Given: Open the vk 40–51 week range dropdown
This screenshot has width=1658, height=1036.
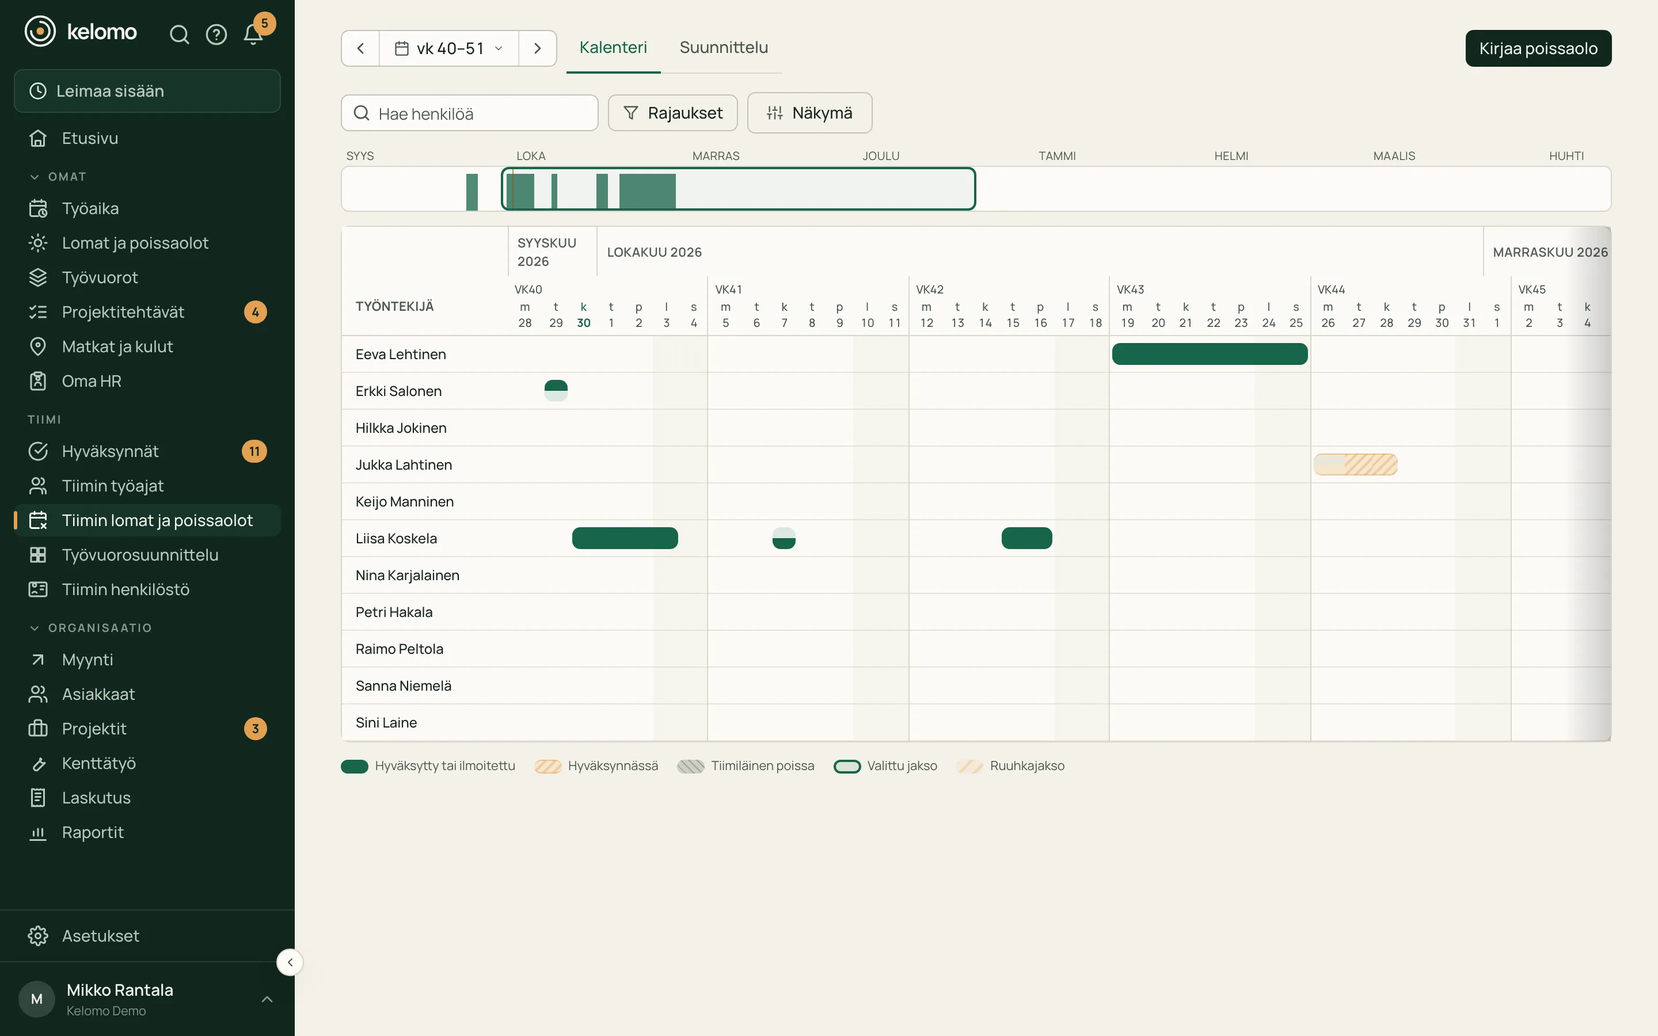Looking at the screenshot, I should point(450,49).
